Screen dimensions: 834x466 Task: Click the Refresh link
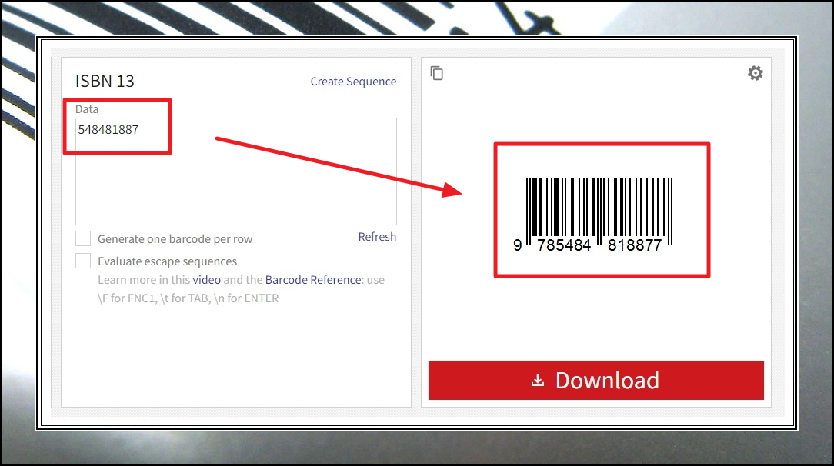point(377,236)
